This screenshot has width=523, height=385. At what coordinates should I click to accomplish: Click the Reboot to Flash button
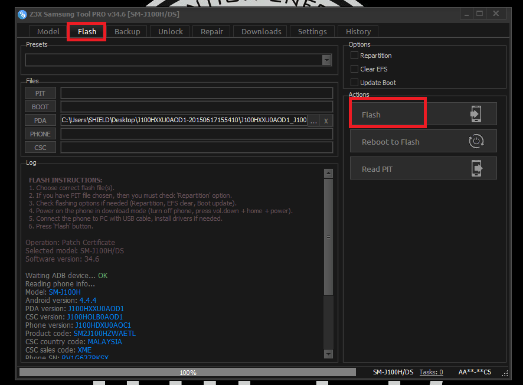(423, 141)
